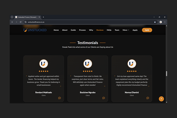Click the scroll-to-top orange arrow button
The image size is (177, 118).
(x=161, y=99)
